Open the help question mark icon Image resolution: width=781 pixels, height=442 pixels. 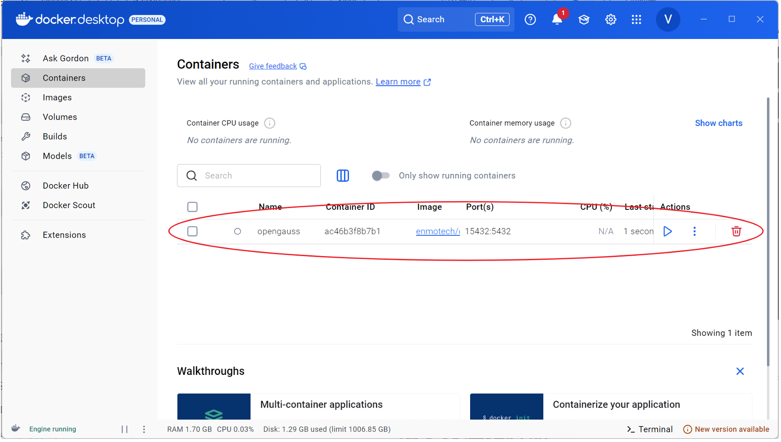[x=530, y=19]
